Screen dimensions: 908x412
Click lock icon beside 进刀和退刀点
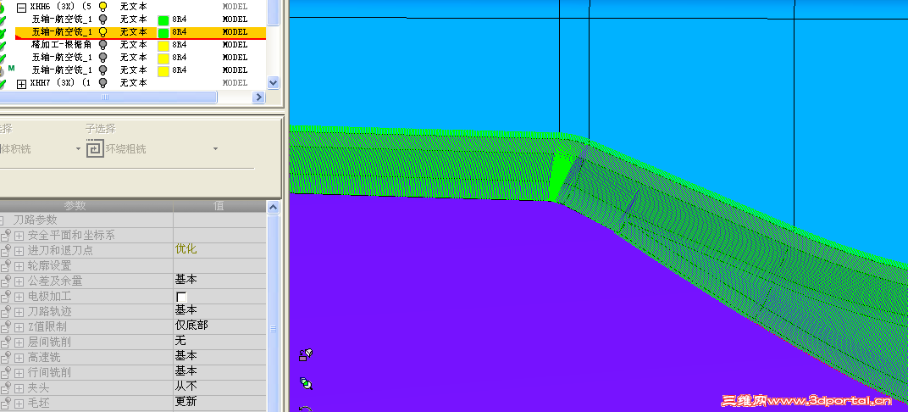coord(7,250)
